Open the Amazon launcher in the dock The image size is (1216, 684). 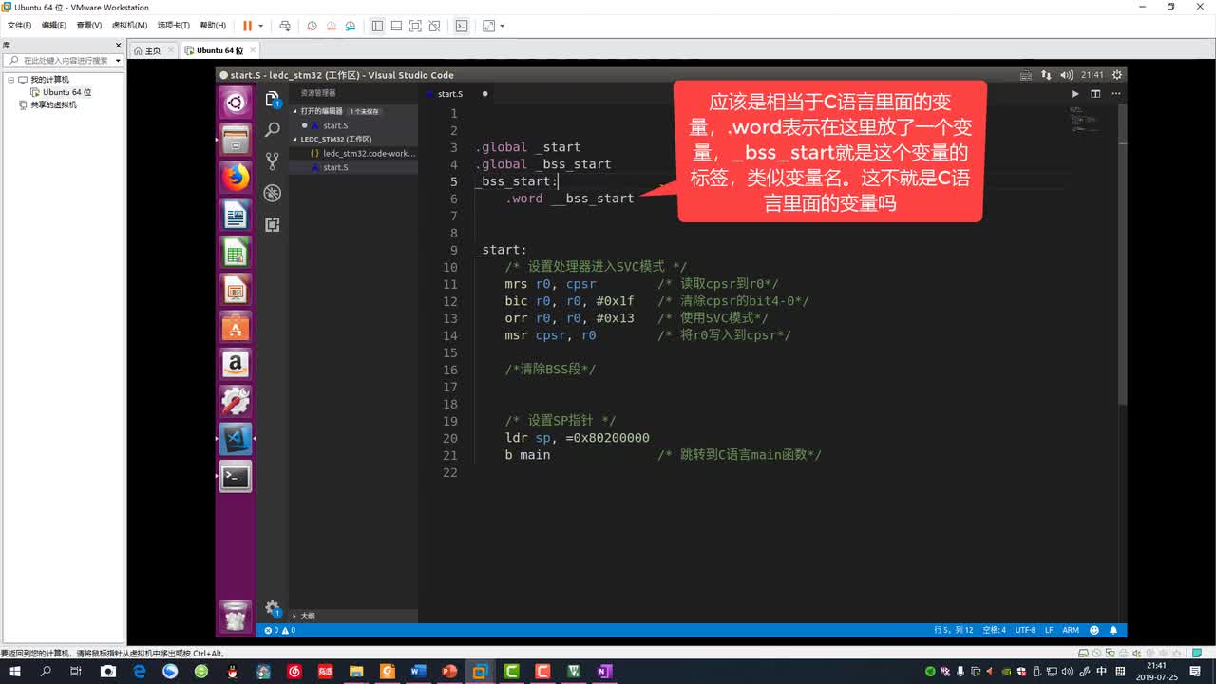[236, 364]
